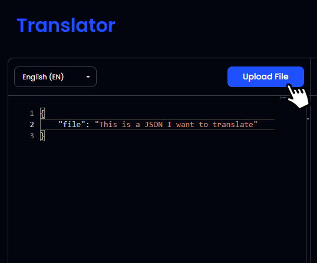Click the word "JSON" in the string
Viewport: 317px width, 263px height.
tap(154, 125)
